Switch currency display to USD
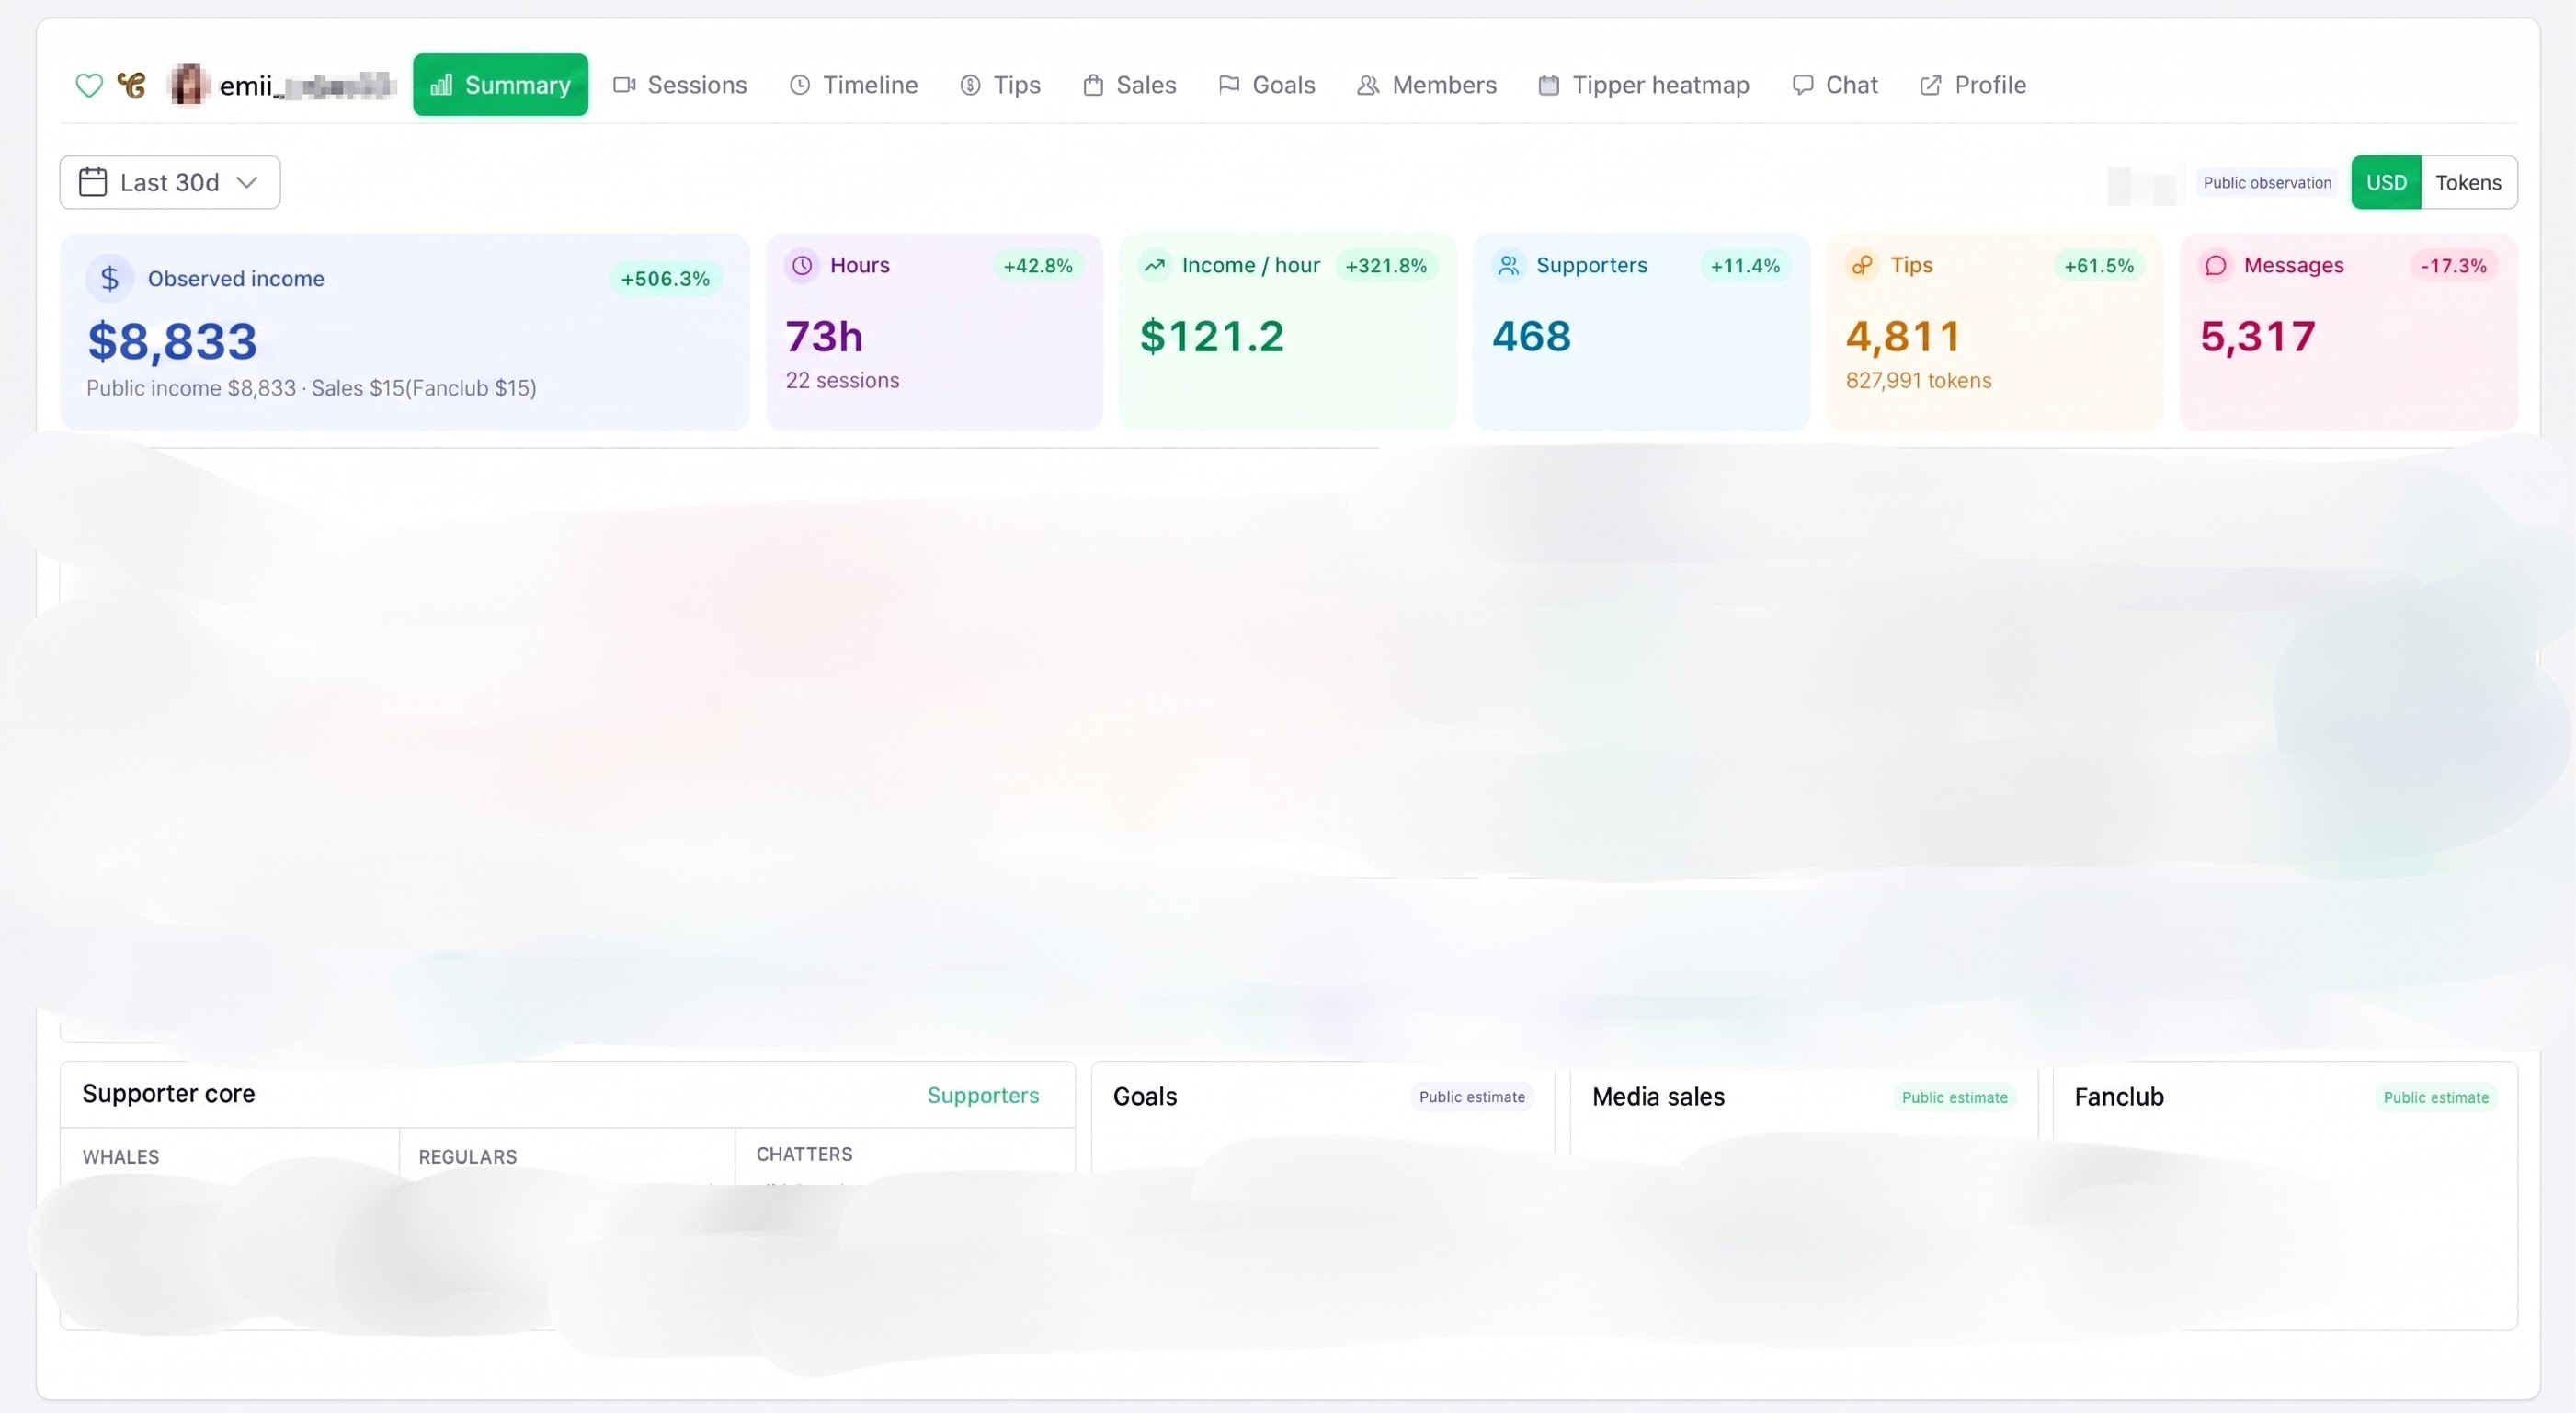This screenshot has height=1413, width=2576. pyautogui.click(x=2386, y=182)
